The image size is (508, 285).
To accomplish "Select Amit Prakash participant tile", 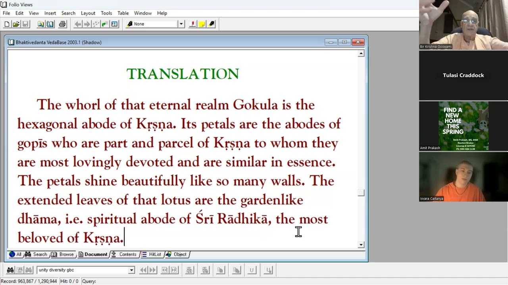I will [x=463, y=126].
